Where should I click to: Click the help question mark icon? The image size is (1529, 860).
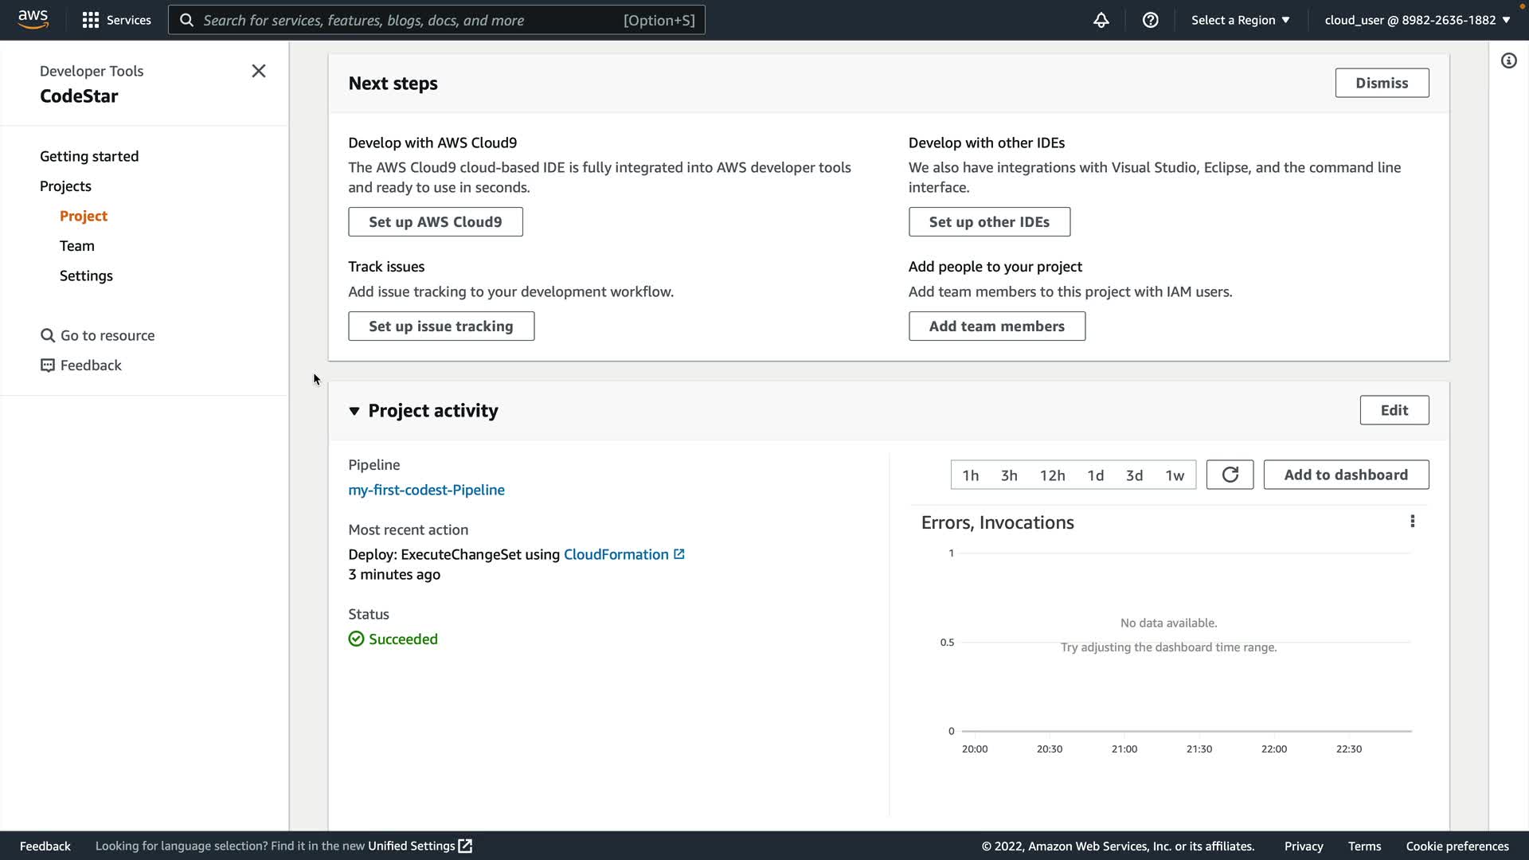coord(1150,20)
